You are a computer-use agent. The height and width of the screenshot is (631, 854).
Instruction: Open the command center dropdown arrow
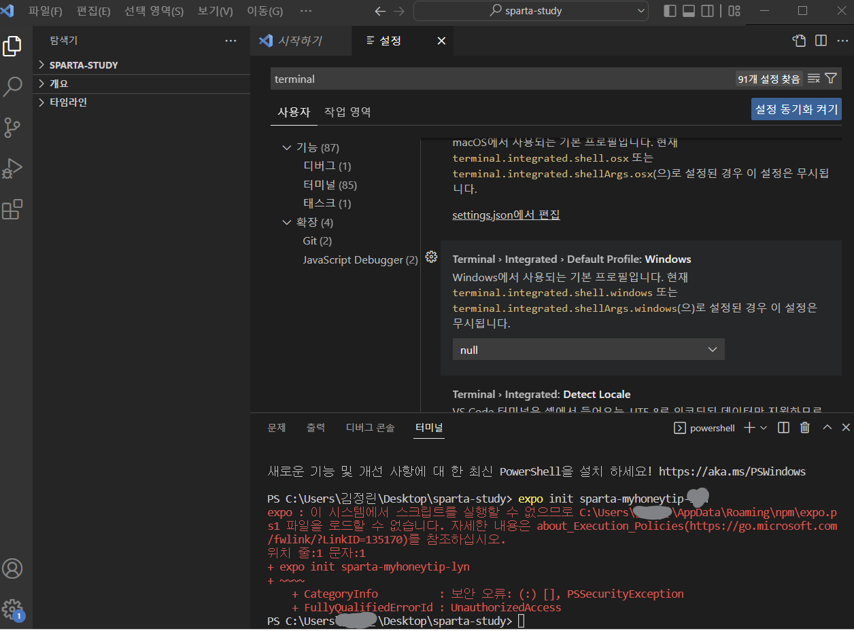642,11
